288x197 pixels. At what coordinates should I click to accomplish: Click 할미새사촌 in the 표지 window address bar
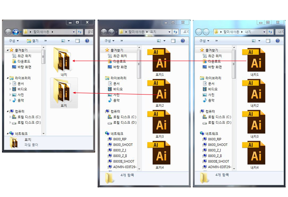coord(136,32)
